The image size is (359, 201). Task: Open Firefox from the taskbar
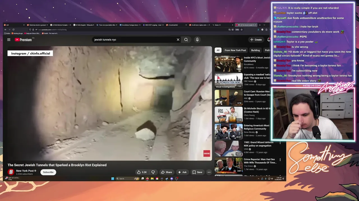pyautogui.click(x=147, y=179)
